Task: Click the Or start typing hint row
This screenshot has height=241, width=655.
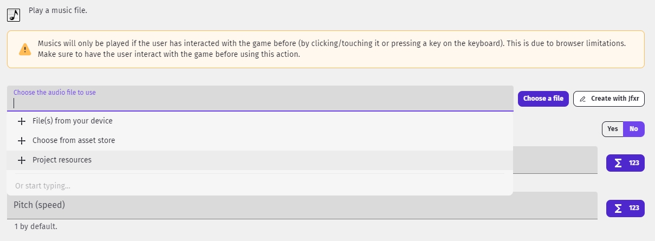Action: point(260,186)
